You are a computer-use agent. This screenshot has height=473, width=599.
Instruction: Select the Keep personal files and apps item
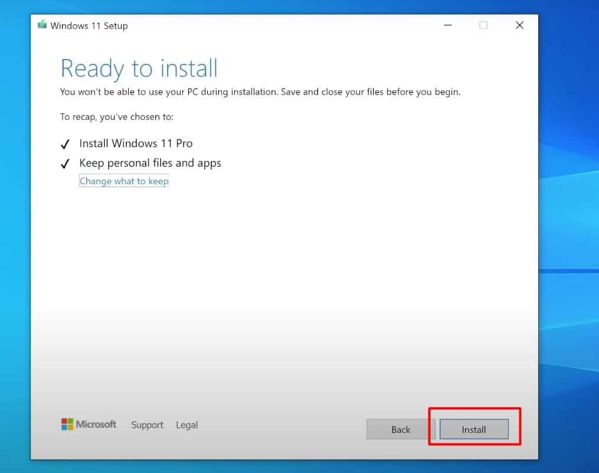(150, 163)
